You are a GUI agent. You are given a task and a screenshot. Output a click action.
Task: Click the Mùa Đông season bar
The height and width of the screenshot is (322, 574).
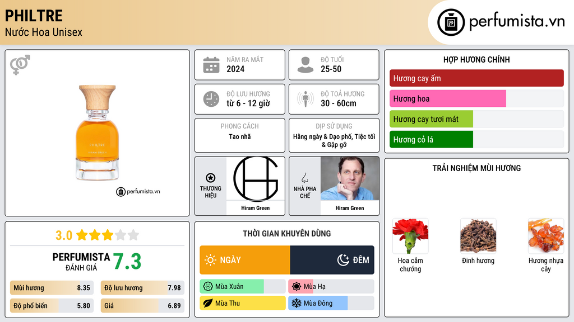[x=331, y=304]
